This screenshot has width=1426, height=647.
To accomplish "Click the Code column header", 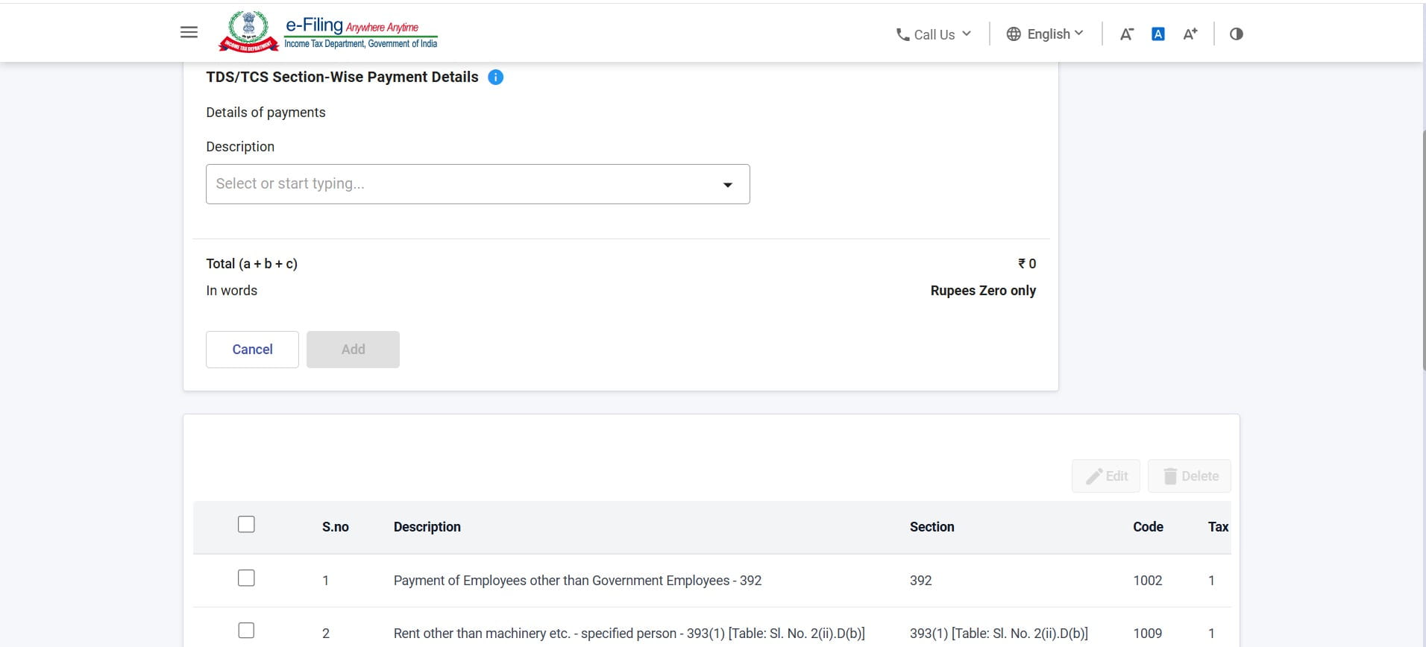I will 1148,527.
